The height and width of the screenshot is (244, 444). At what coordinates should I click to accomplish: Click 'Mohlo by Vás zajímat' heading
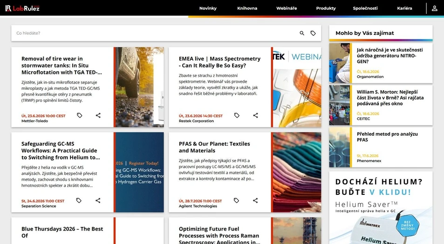coord(365,33)
